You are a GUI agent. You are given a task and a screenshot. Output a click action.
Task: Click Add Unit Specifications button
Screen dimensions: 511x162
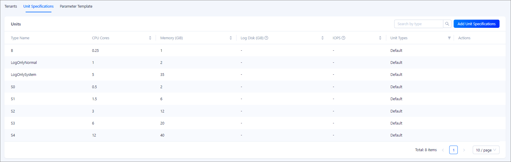[476, 24]
